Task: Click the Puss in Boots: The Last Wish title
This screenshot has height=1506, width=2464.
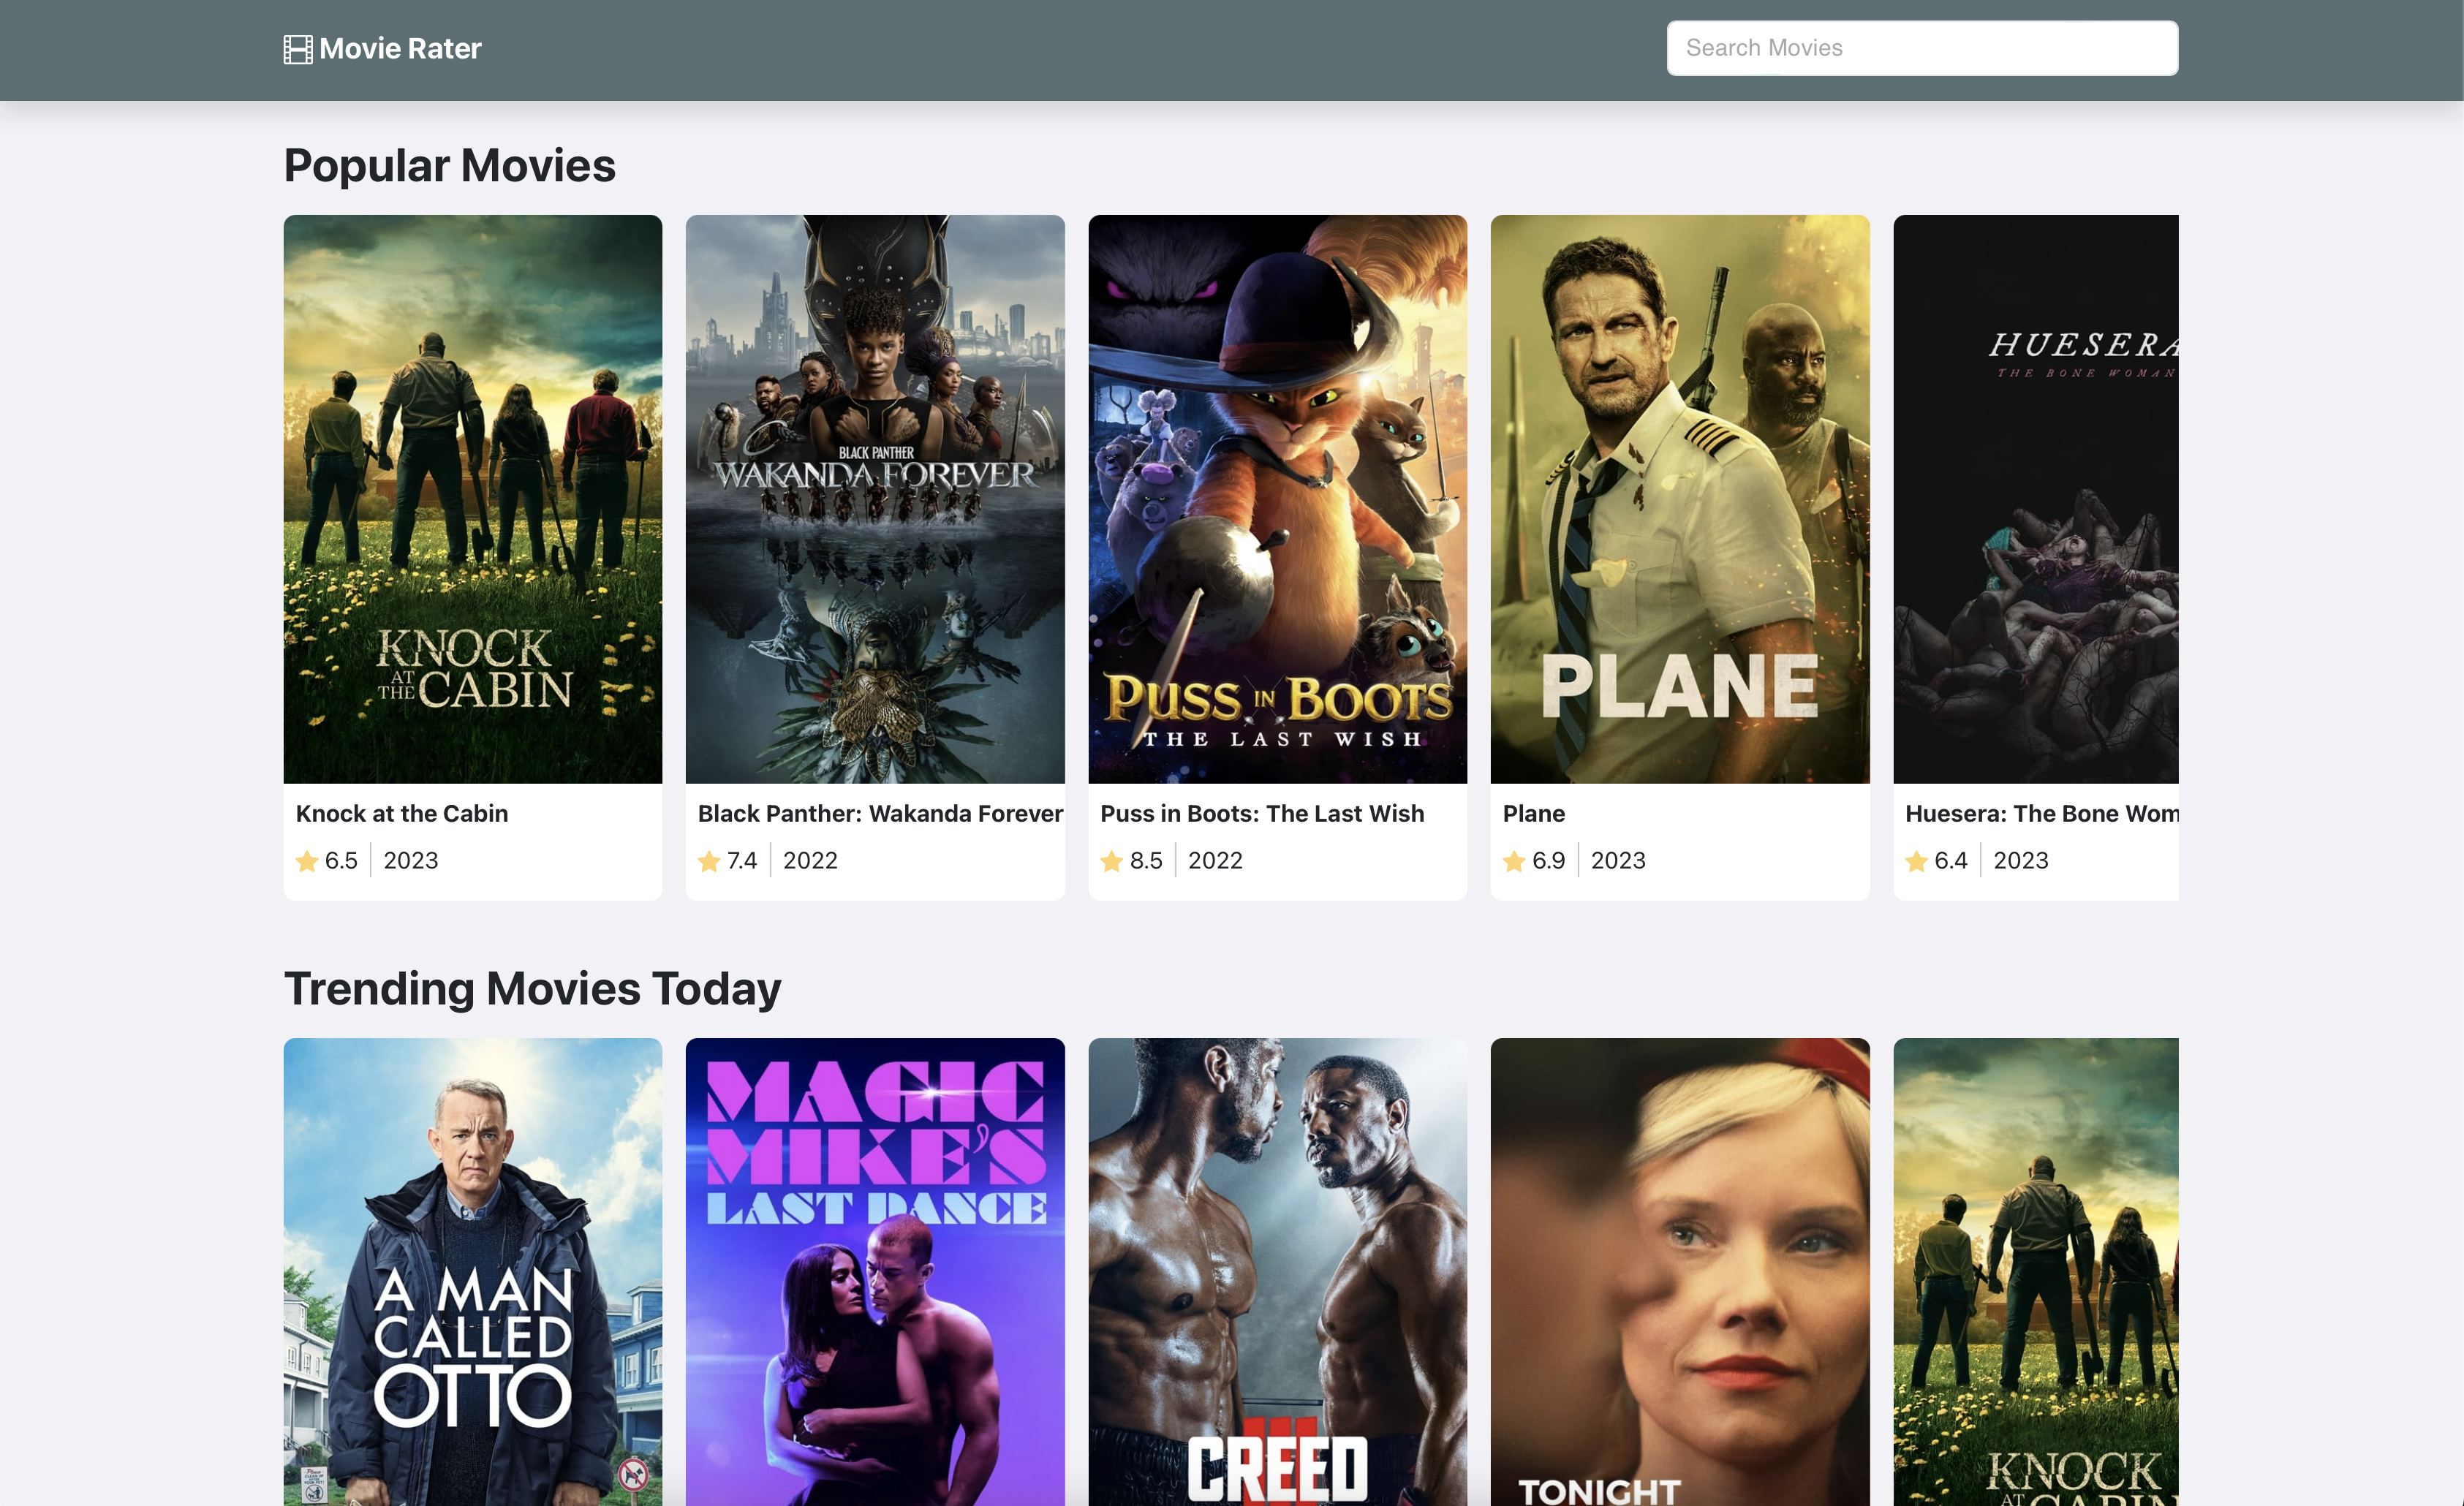Action: 1262,814
